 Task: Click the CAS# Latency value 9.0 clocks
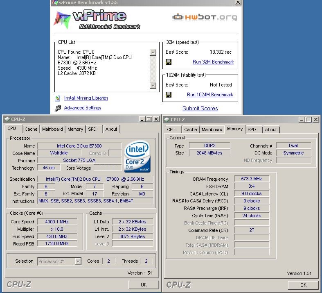tap(252, 193)
